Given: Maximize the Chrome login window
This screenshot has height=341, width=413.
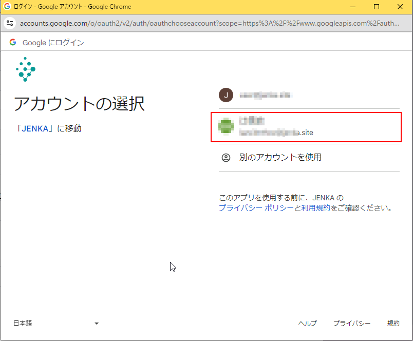Looking at the screenshot, I should [377, 7].
